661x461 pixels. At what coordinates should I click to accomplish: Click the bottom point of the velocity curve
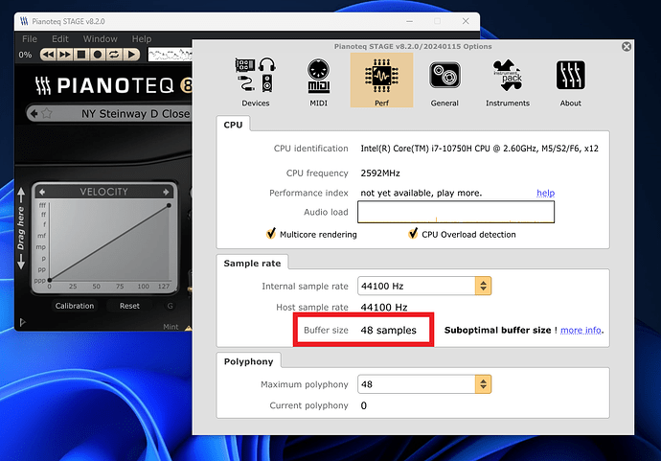coord(50,280)
